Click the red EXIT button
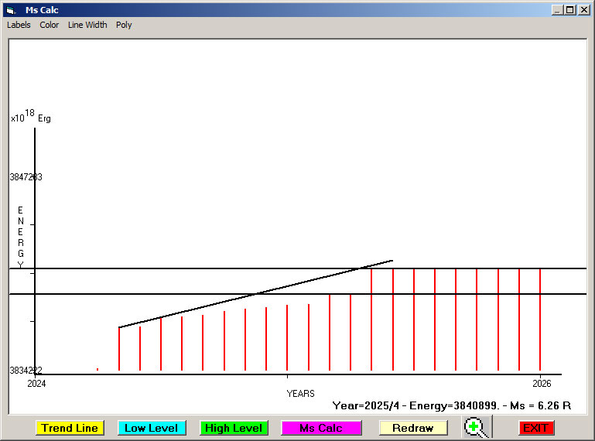595x441 pixels. click(x=535, y=428)
